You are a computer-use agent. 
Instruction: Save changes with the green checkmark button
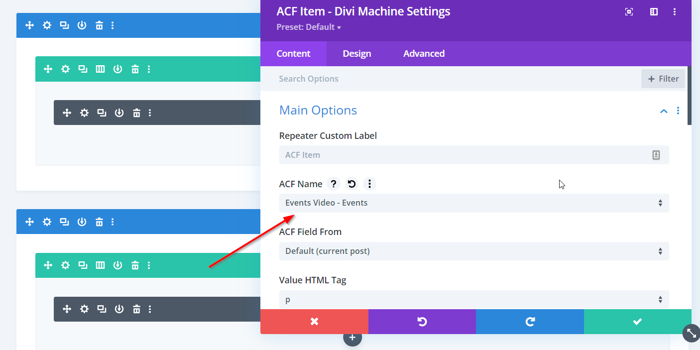[637, 322]
